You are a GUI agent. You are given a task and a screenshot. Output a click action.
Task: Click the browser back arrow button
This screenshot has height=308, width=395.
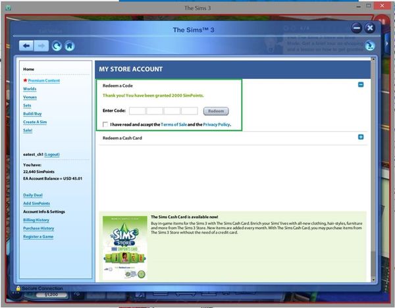click(x=26, y=45)
